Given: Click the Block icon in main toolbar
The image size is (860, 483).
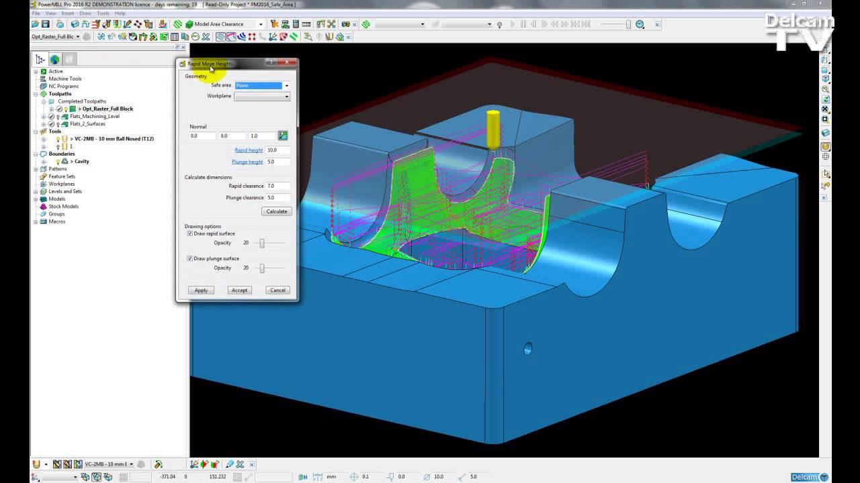Looking at the screenshot, I should (x=75, y=24).
